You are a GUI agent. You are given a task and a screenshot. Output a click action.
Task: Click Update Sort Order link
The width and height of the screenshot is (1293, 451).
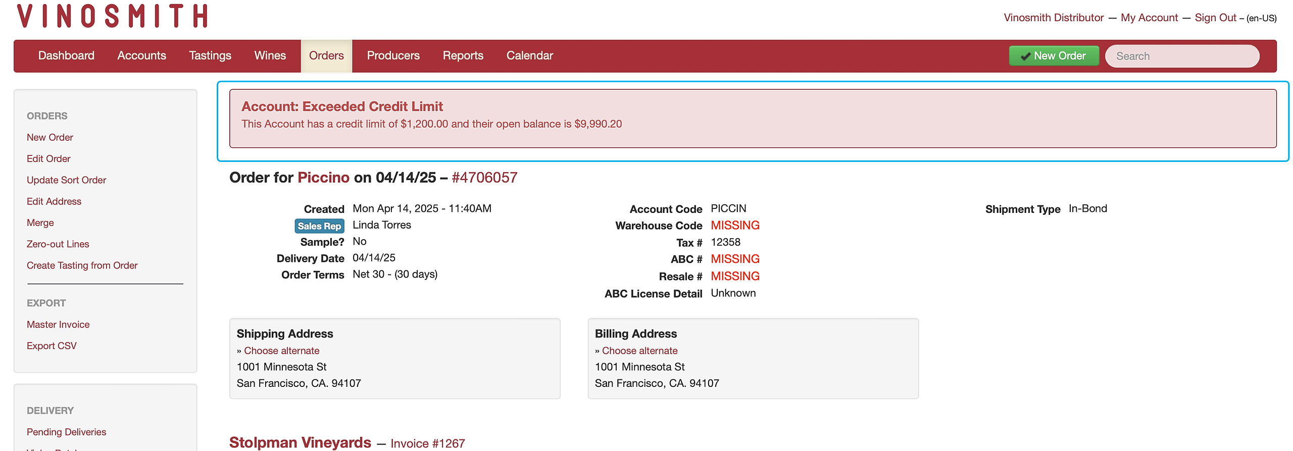67,180
